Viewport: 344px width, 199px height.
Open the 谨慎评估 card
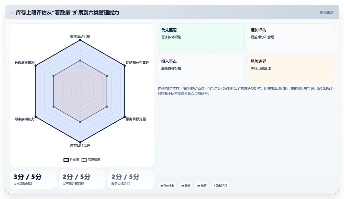coord(290,38)
